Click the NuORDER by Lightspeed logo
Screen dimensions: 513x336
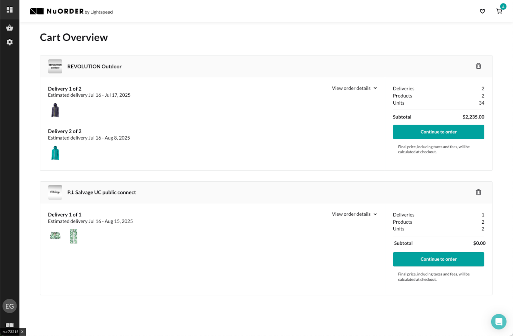pos(71,11)
